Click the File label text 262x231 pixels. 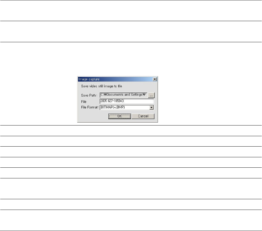[84, 102]
